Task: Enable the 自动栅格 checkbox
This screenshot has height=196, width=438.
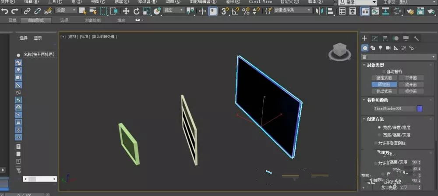Action: [384, 71]
